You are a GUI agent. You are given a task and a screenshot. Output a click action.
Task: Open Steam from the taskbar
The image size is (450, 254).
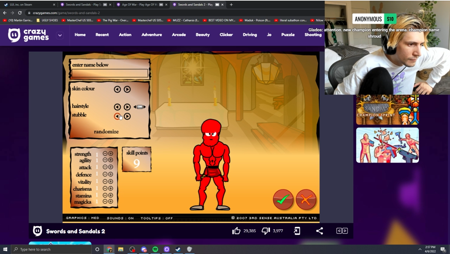(178, 249)
